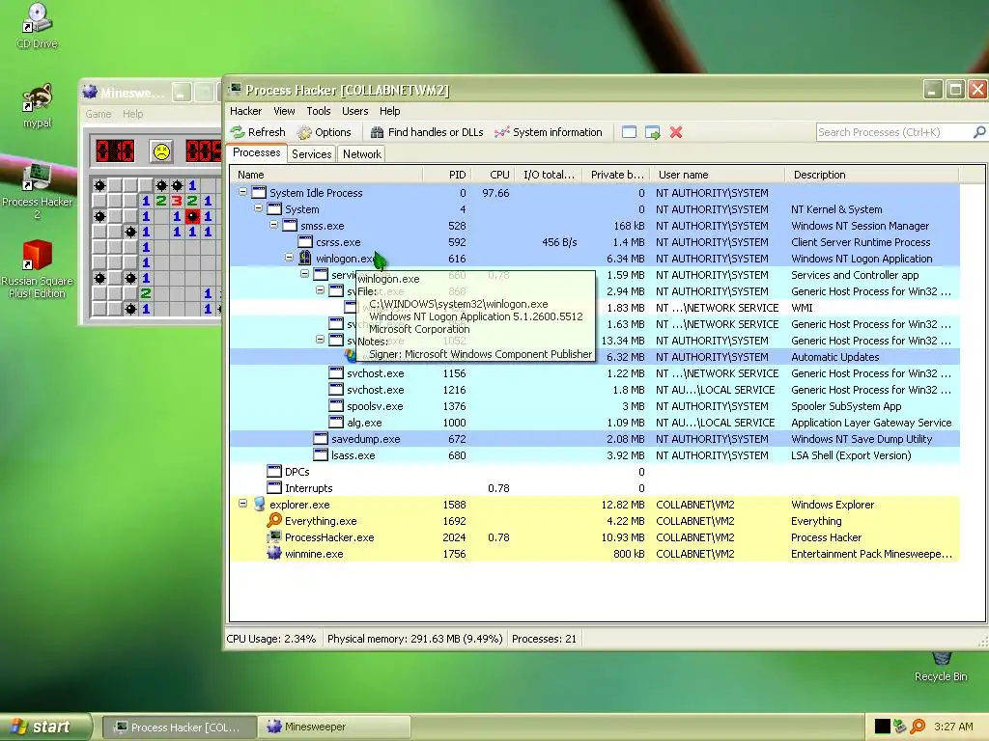Sort by the User name column header
989x741 pixels.
(x=718, y=175)
